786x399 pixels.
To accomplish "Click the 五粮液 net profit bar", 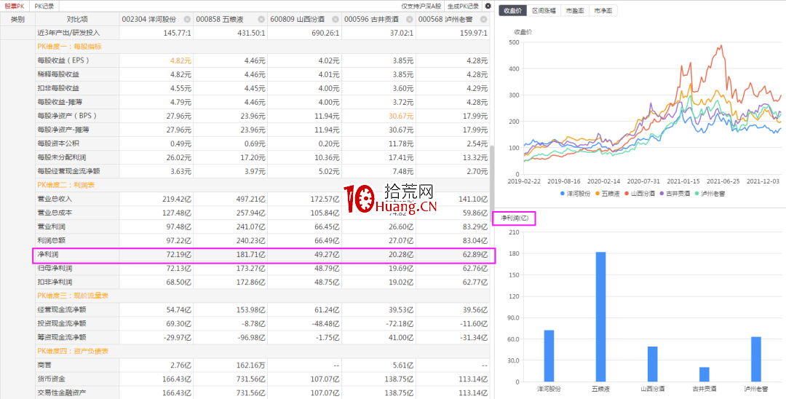I will point(600,317).
